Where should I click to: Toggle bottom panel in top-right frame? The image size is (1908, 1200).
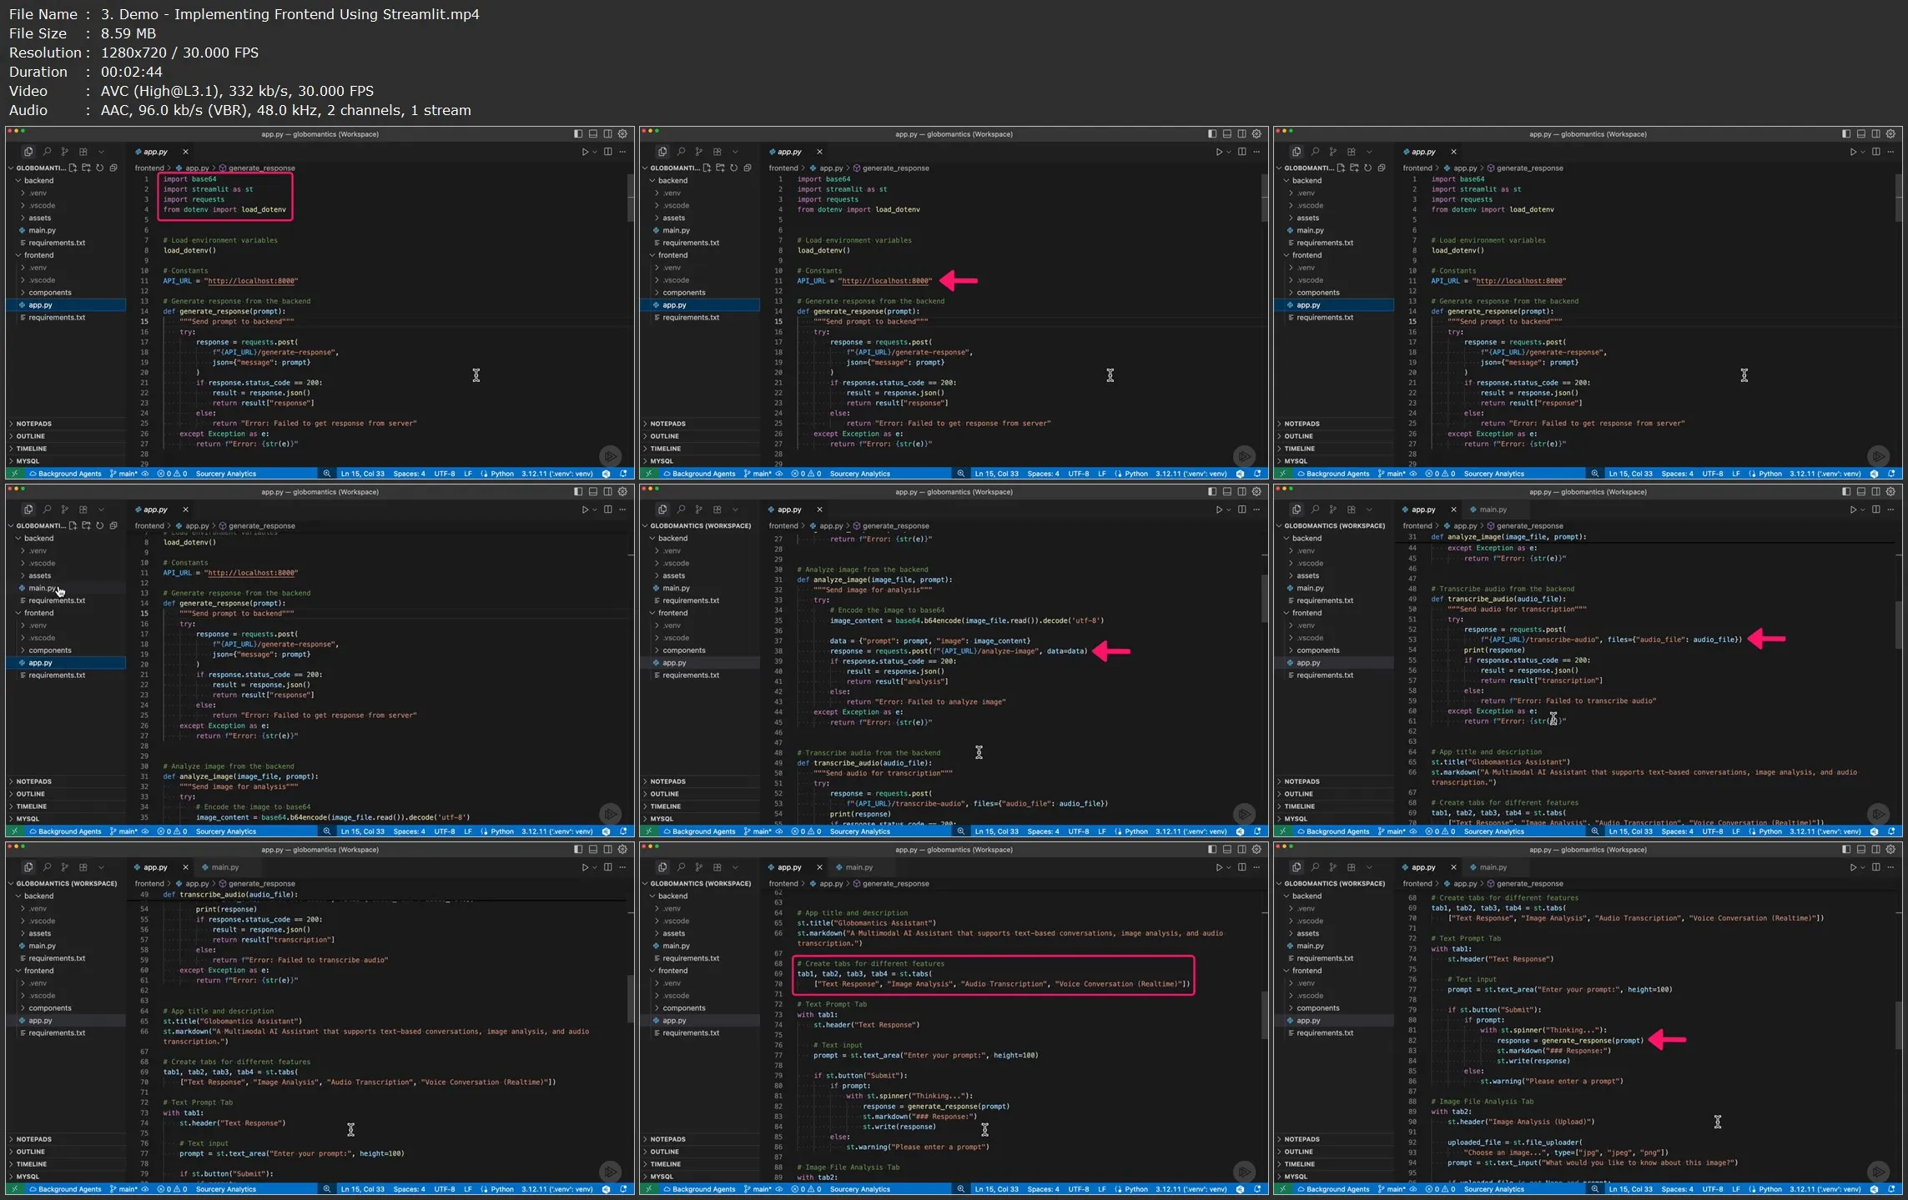click(1861, 133)
